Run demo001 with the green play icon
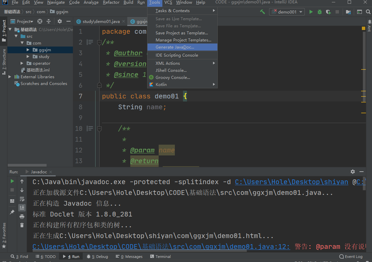The image size is (372, 262). point(311,12)
